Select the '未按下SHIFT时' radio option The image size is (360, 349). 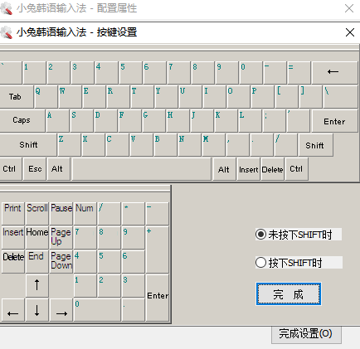(299, 235)
